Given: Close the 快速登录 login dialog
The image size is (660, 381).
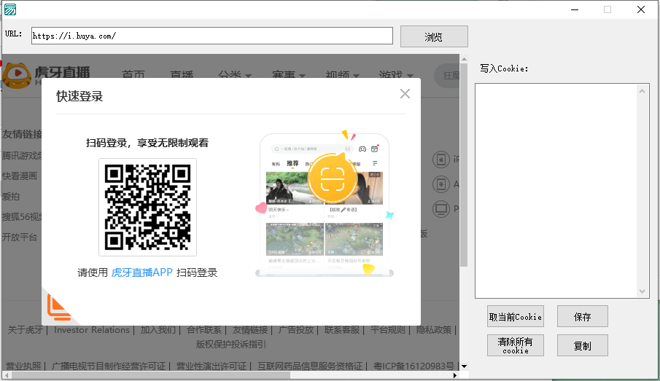Looking at the screenshot, I should click(405, 94).
